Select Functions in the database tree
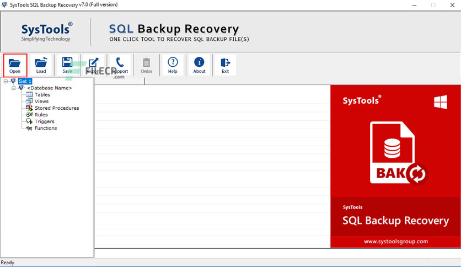This screenshot has height=267, width=461. 46,128
